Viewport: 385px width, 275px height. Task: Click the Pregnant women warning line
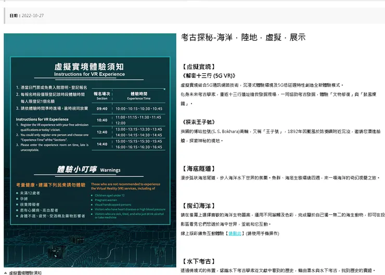point(106,200)
